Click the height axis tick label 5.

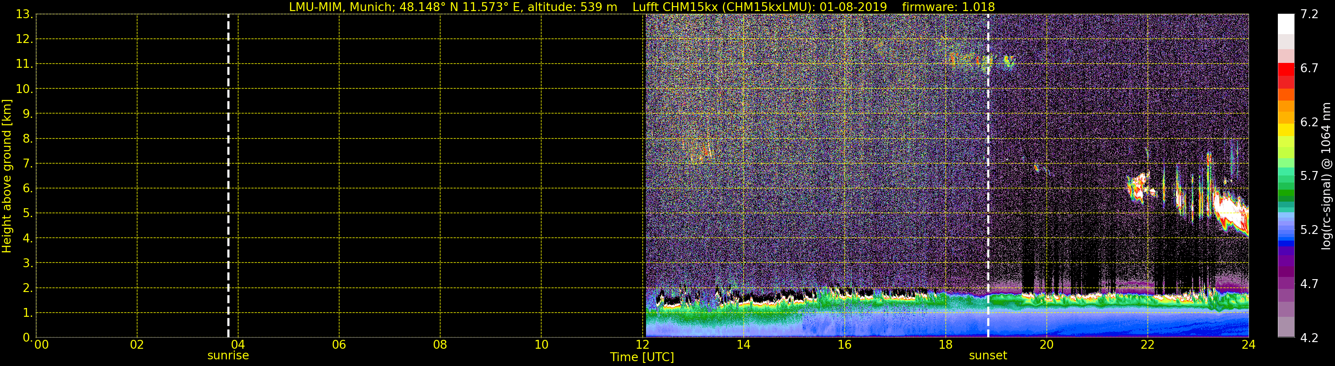click(27, 213)
